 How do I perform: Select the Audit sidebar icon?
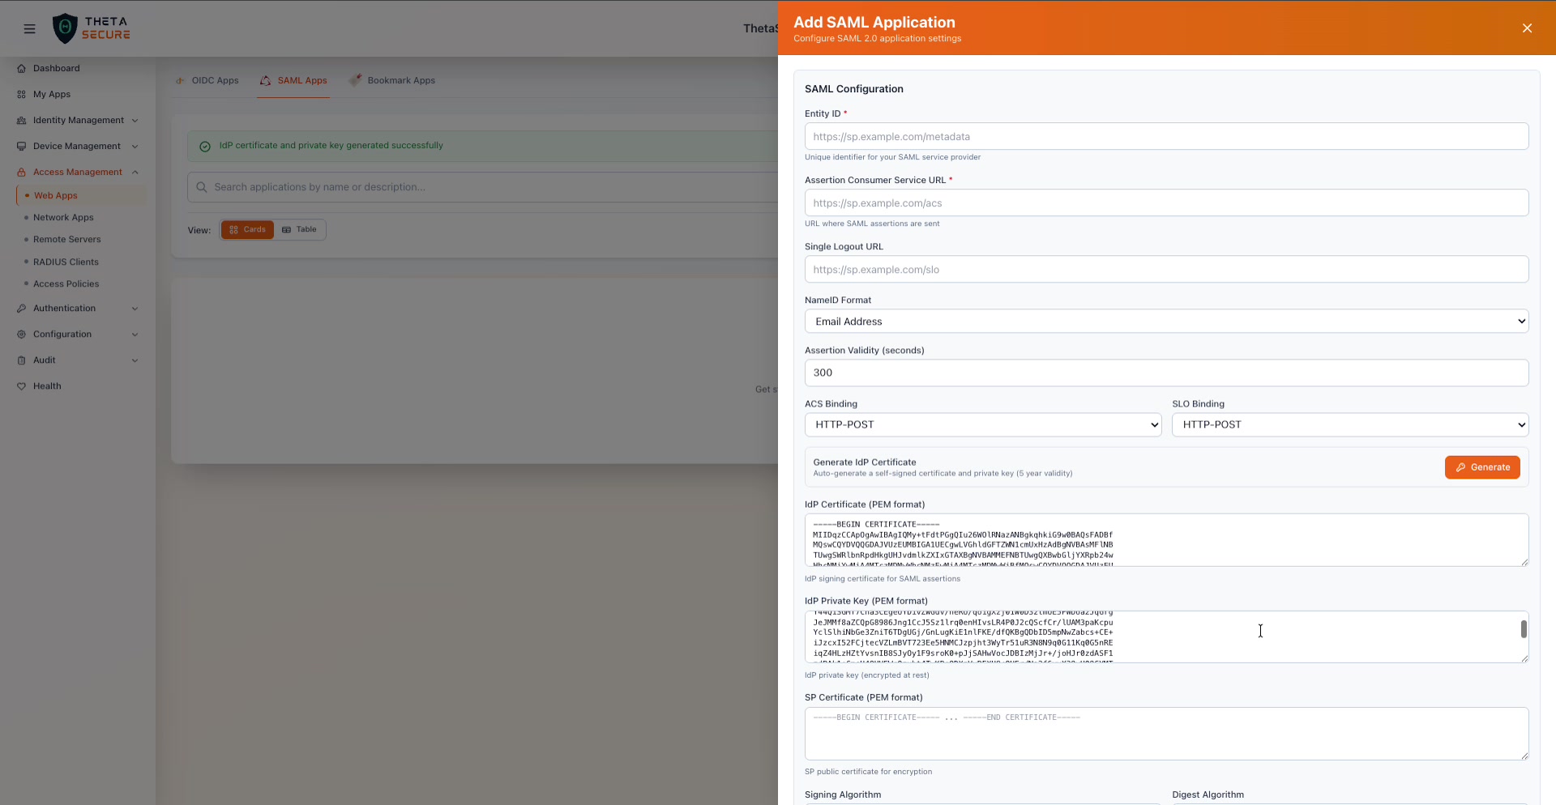pos(21,360)
